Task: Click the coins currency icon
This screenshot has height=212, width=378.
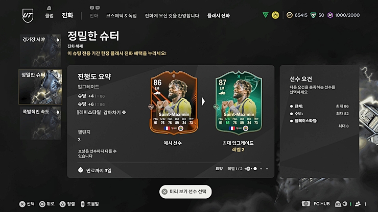Action: tap(289, 15)
